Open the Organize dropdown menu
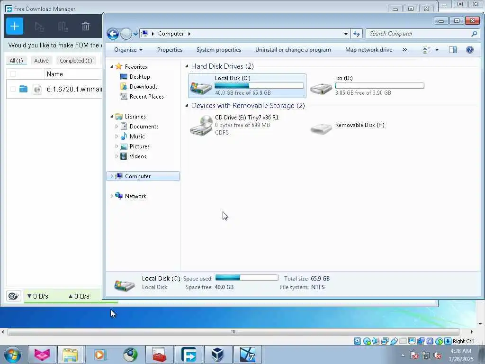The image size is (485, 364). point(128,50)
